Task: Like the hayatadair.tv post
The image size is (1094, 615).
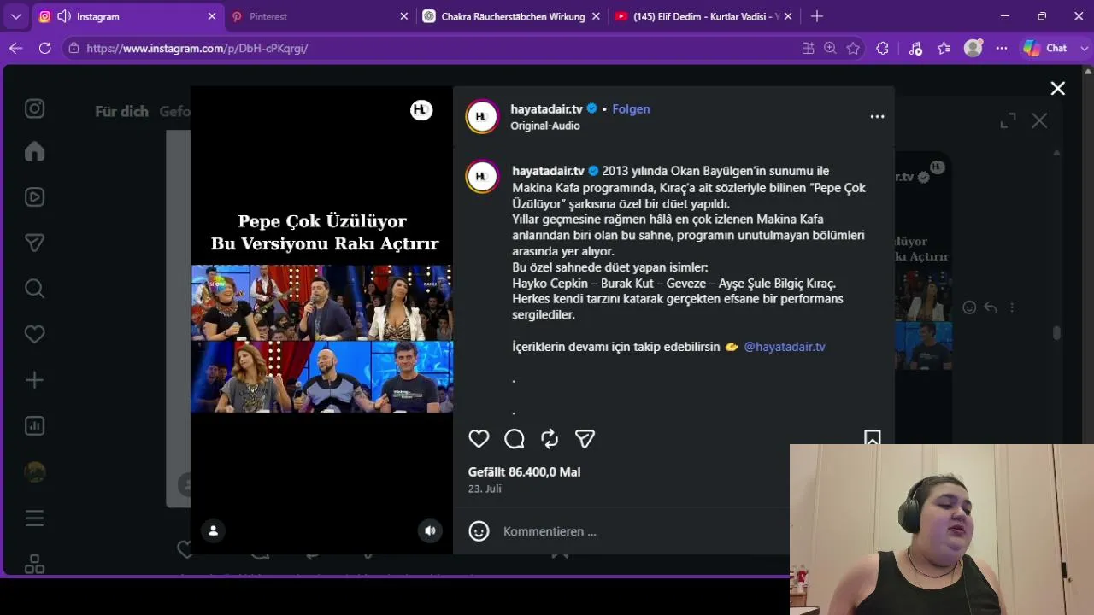Action: (x=479, y=439)
